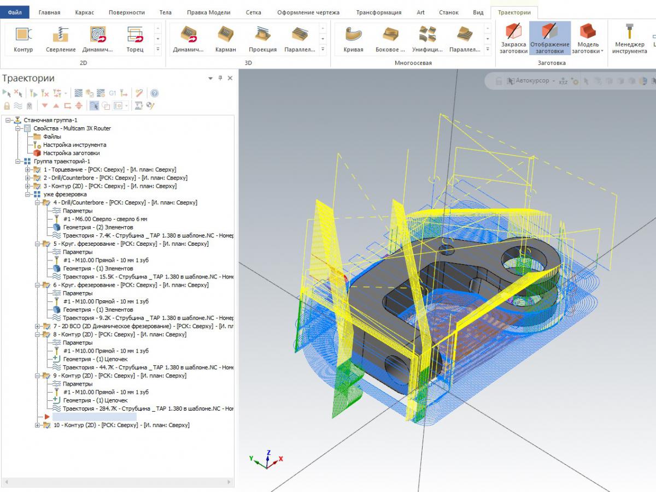Expand operation 7 - 2D BCO node
This screenshot has width=656, height=492.
pyautogui.click(x=38, y=326)
